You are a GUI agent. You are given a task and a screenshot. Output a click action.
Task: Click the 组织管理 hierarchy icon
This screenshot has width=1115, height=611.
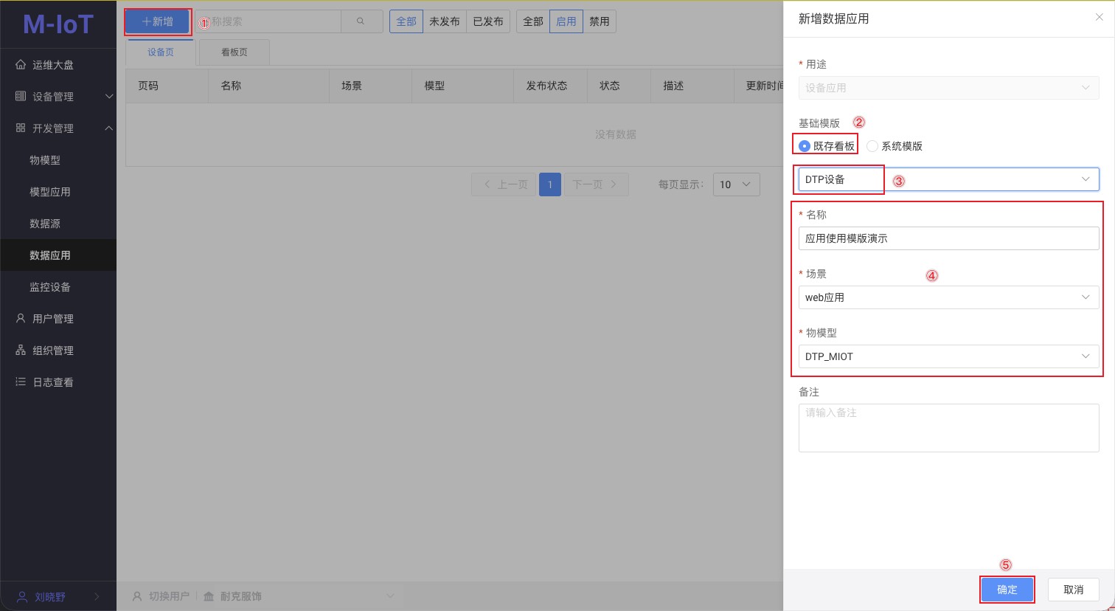pos(21,351)
